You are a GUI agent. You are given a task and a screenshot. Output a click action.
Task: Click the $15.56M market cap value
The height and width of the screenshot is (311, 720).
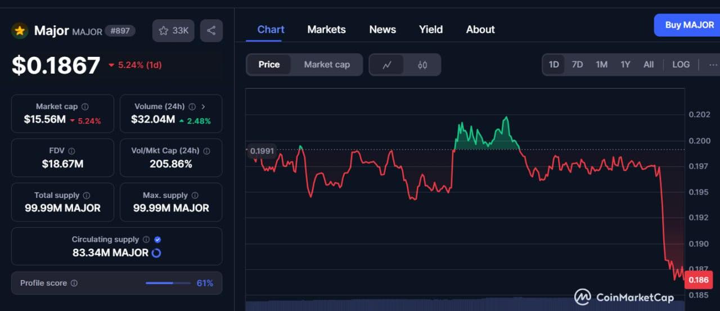[45, 119]
